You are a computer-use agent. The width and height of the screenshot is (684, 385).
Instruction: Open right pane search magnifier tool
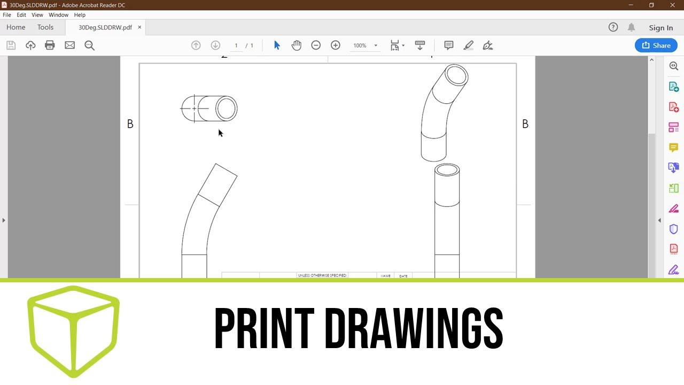(x=674, y=66)
